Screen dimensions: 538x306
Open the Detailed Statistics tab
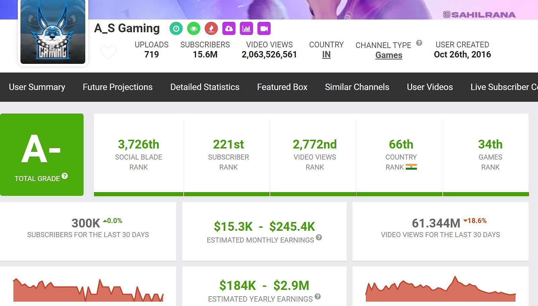(205, 87)
